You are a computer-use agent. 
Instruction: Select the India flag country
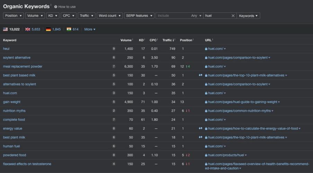tap(69, 29)
